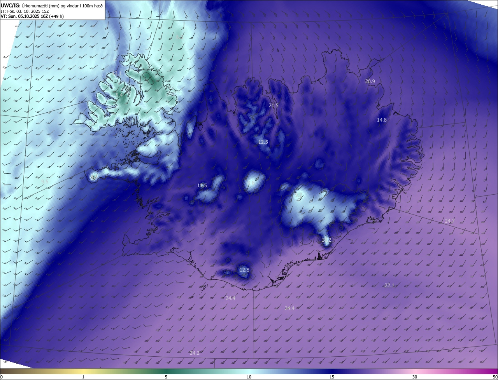Select the 5.4 value in the Westfjords

pyautogui.click(x=119, y=95)
